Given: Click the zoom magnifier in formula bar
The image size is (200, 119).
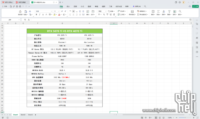Looking at the screenshot, I should 25,20.
